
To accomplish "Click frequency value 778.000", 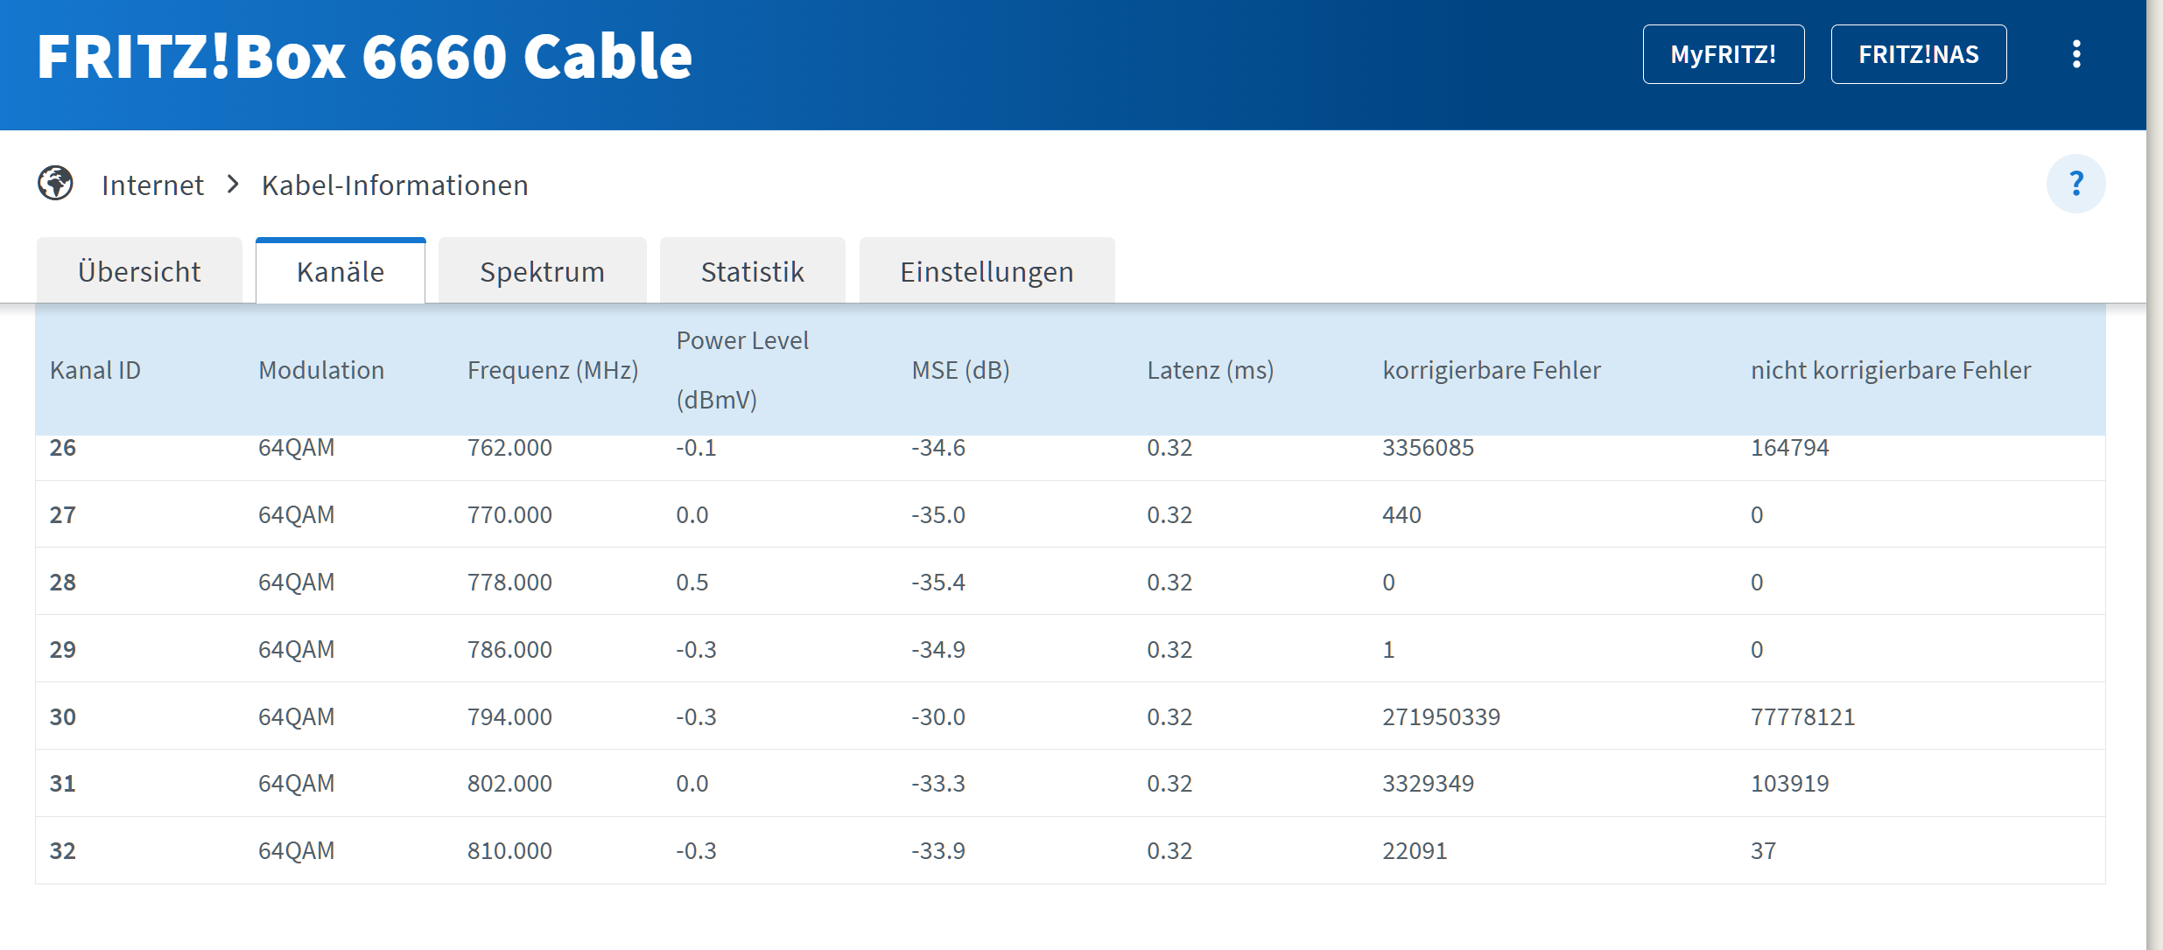I will coord(509,582).
